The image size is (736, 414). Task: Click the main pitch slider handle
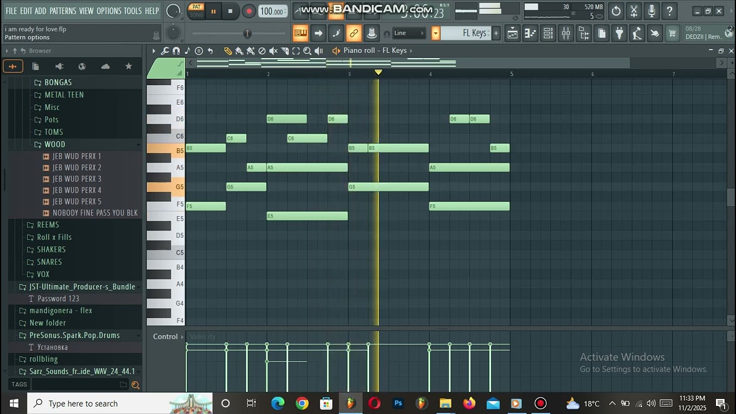(247, 34)
